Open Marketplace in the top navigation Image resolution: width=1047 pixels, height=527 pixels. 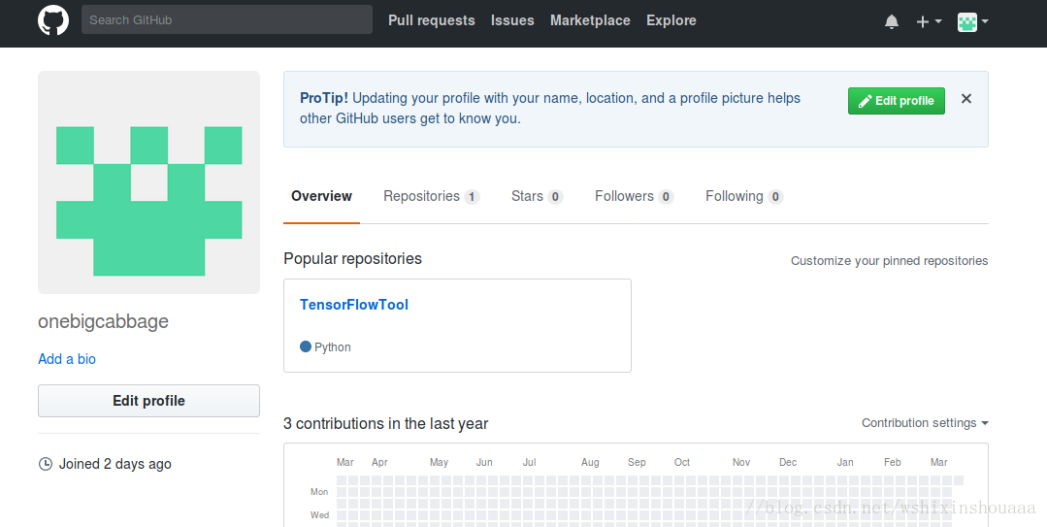coord(590,20)
